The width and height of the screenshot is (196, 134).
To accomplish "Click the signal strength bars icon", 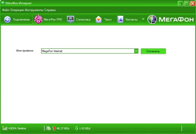I will (x=5, y=128).
